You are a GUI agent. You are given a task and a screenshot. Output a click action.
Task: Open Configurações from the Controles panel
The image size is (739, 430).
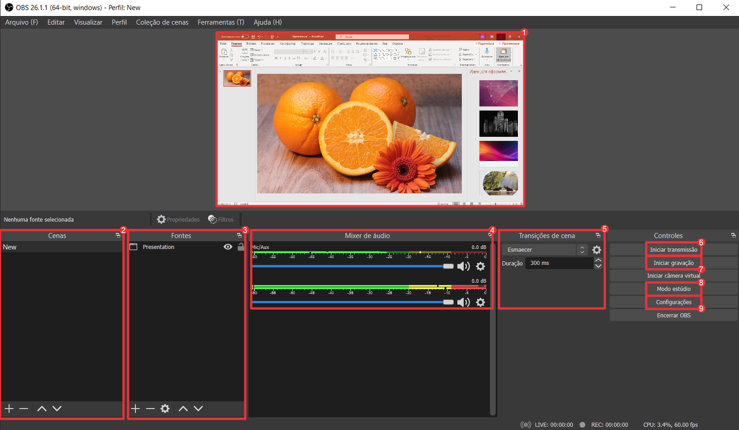(x=673, y=302)
